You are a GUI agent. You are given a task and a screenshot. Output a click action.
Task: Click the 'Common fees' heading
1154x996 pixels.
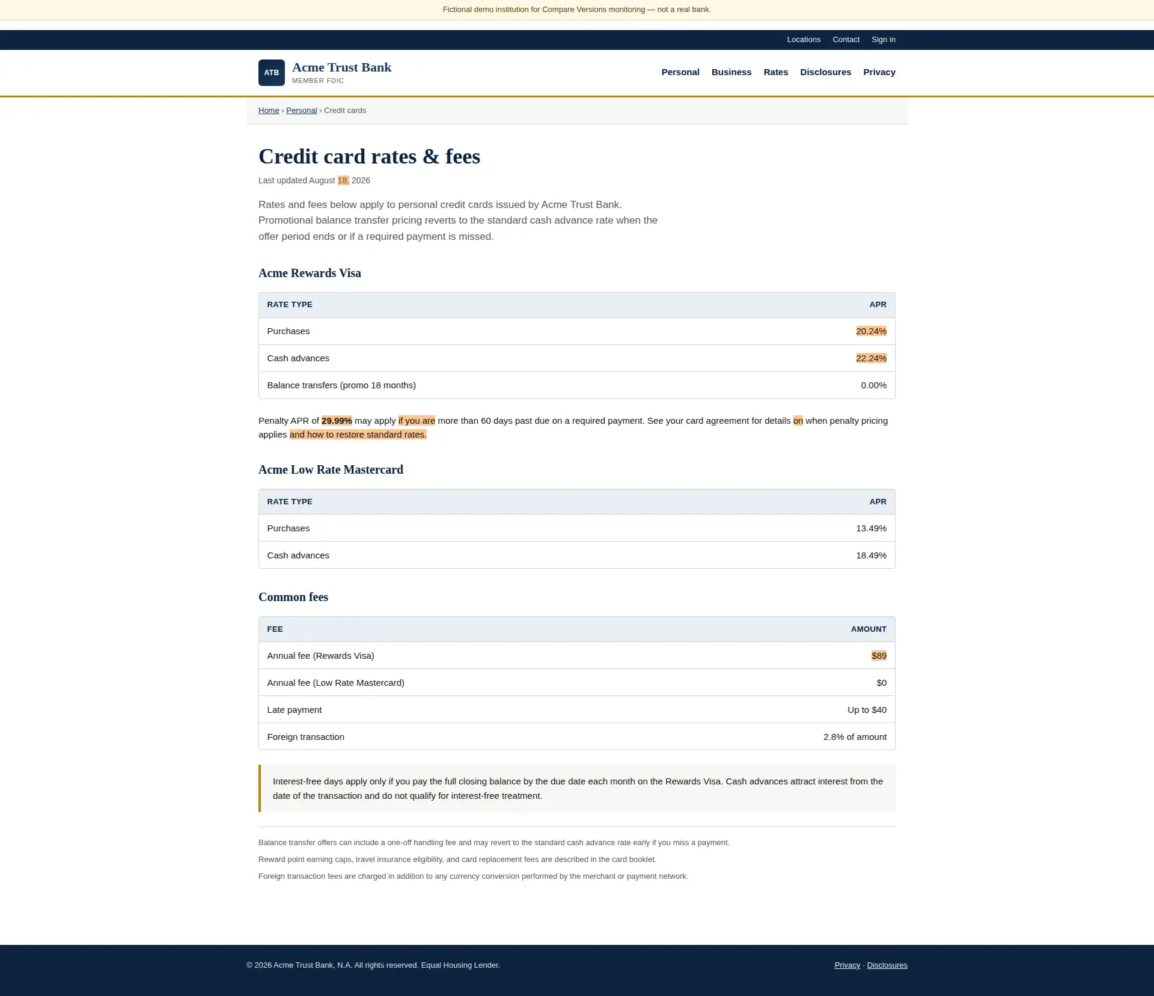click(x=293, y=597)
